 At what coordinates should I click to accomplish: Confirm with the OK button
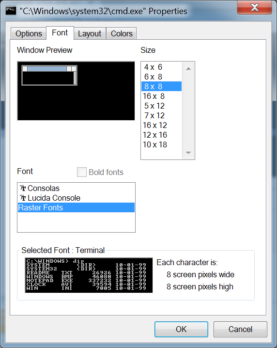(181, 329)
